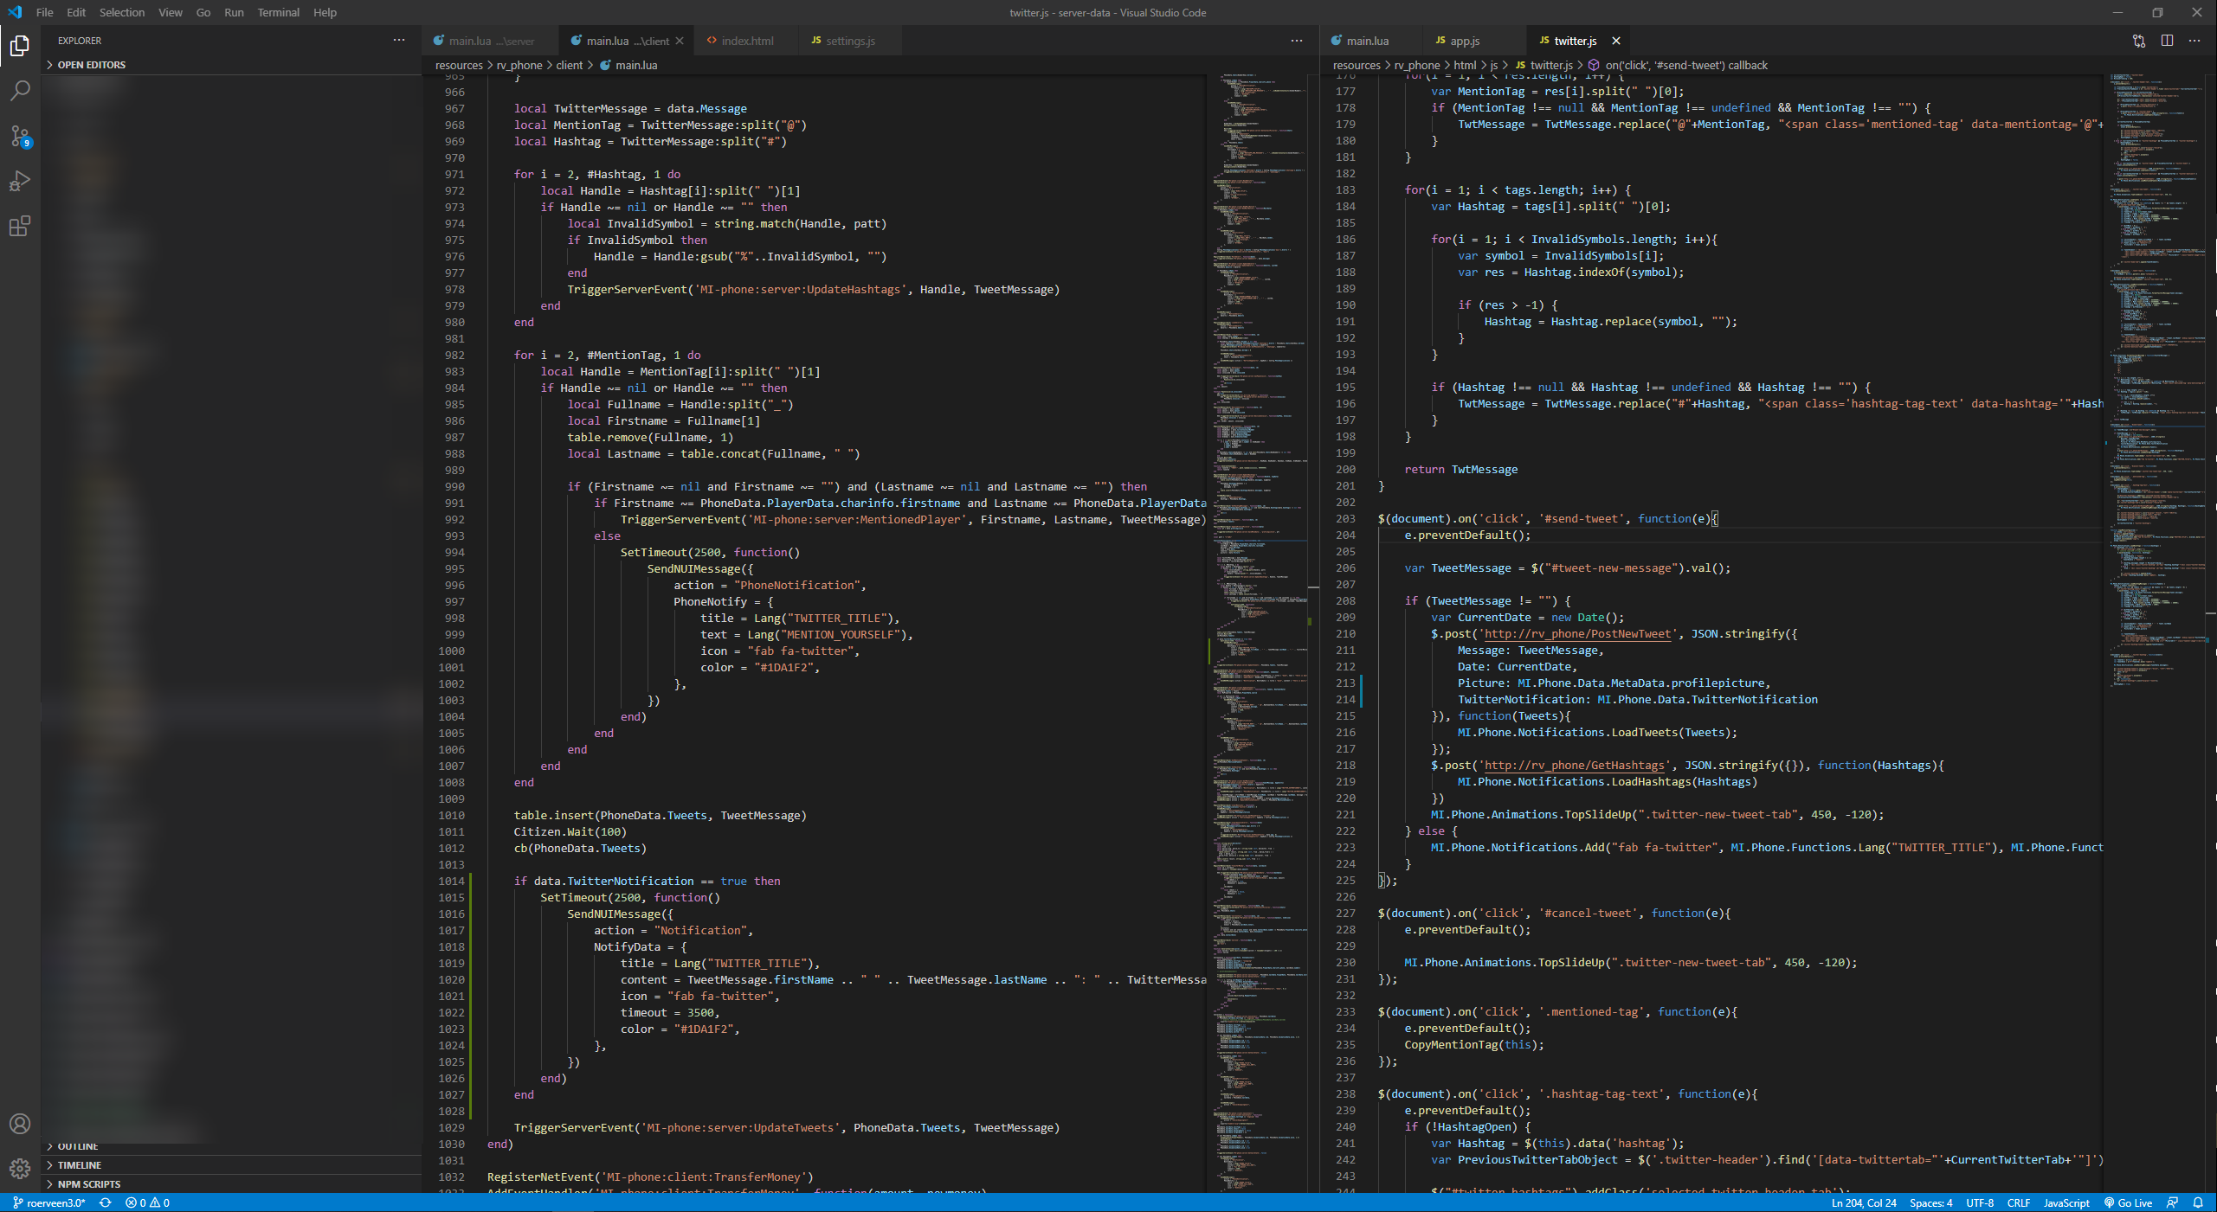Click sync changes icon in status bar
2217x1212 pixels.
point(106,1202)
